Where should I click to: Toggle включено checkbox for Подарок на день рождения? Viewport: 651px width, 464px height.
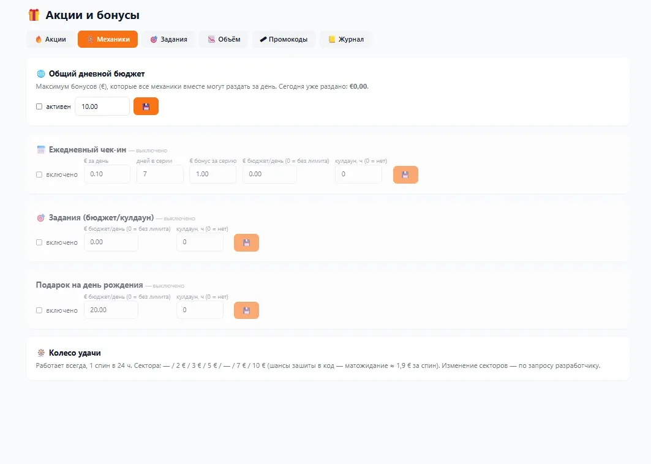[39, 310]
